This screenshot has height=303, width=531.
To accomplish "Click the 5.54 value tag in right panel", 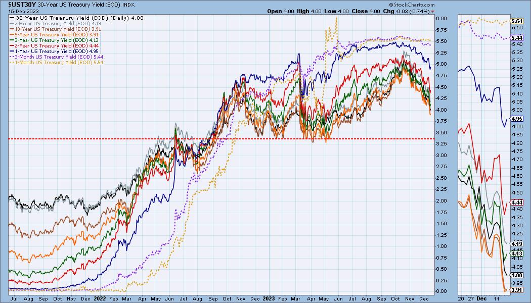I will click(517, 21).
